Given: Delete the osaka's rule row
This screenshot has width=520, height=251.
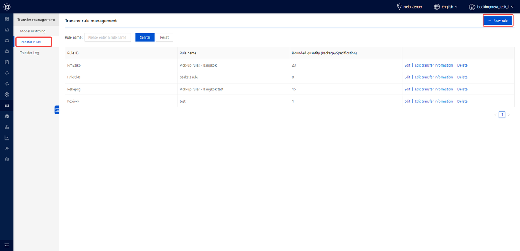Looking at the screenshot, I should 462,77.
